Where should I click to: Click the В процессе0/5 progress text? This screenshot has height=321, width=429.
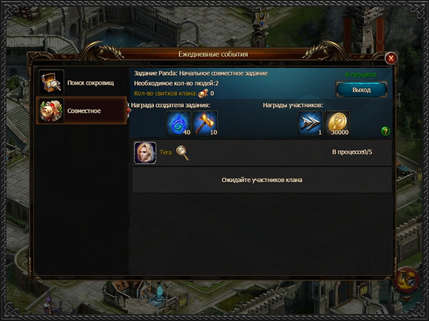(352, 152)
